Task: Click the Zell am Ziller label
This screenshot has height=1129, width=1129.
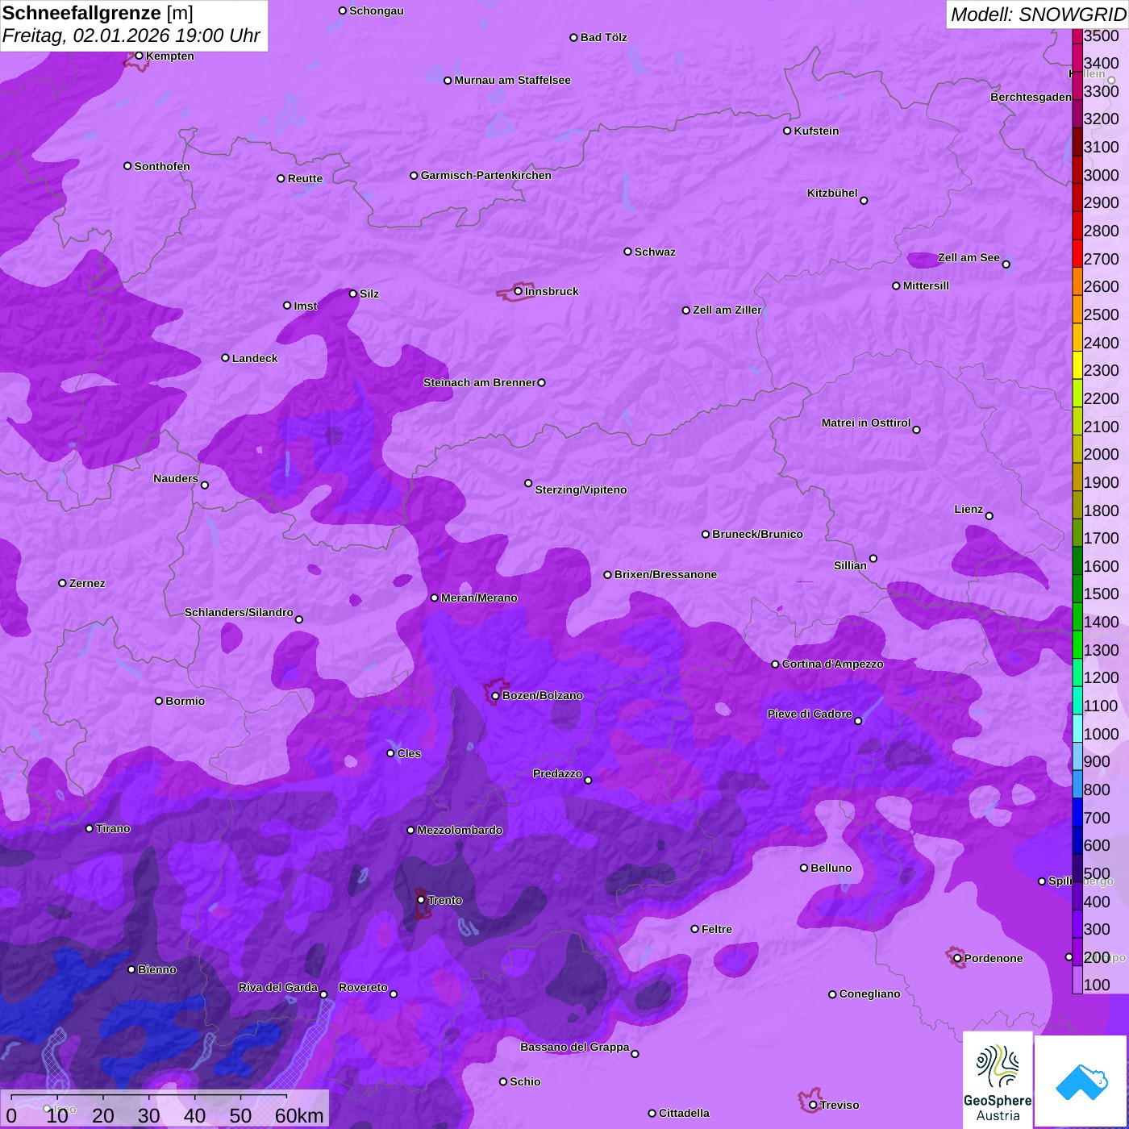Action: [727, 310]
